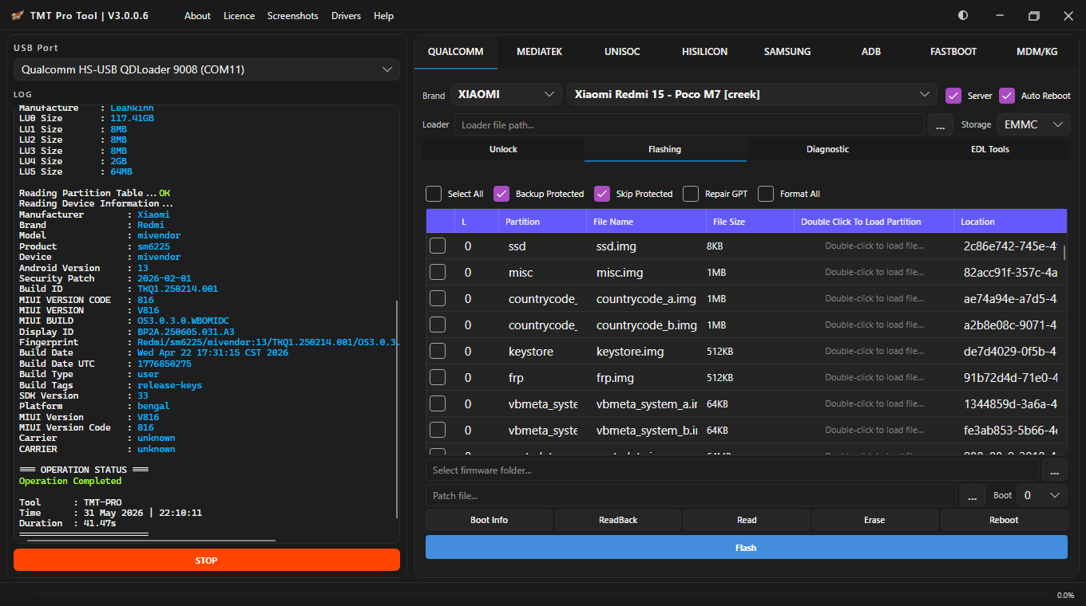Click the Reboot button
Screen dimensions: 1086x606
click(1004, 520)
